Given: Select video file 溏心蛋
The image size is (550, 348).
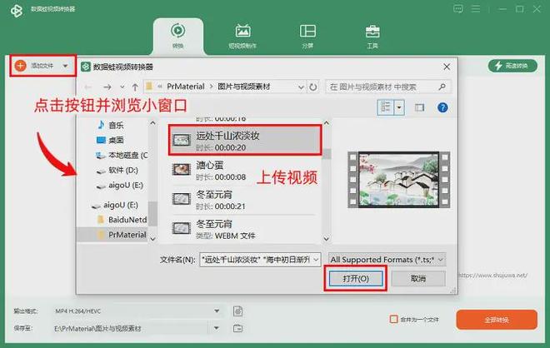Looking at the screenshot, I should pos(242,171).
